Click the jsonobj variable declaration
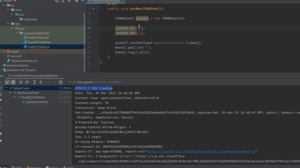300x168 pixels. click(142, 18)
